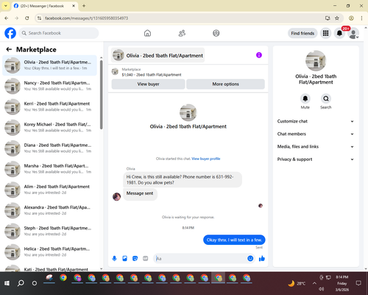The image size is (368, 295).
Task: Open conversation information purple icon
Action: 259,55
